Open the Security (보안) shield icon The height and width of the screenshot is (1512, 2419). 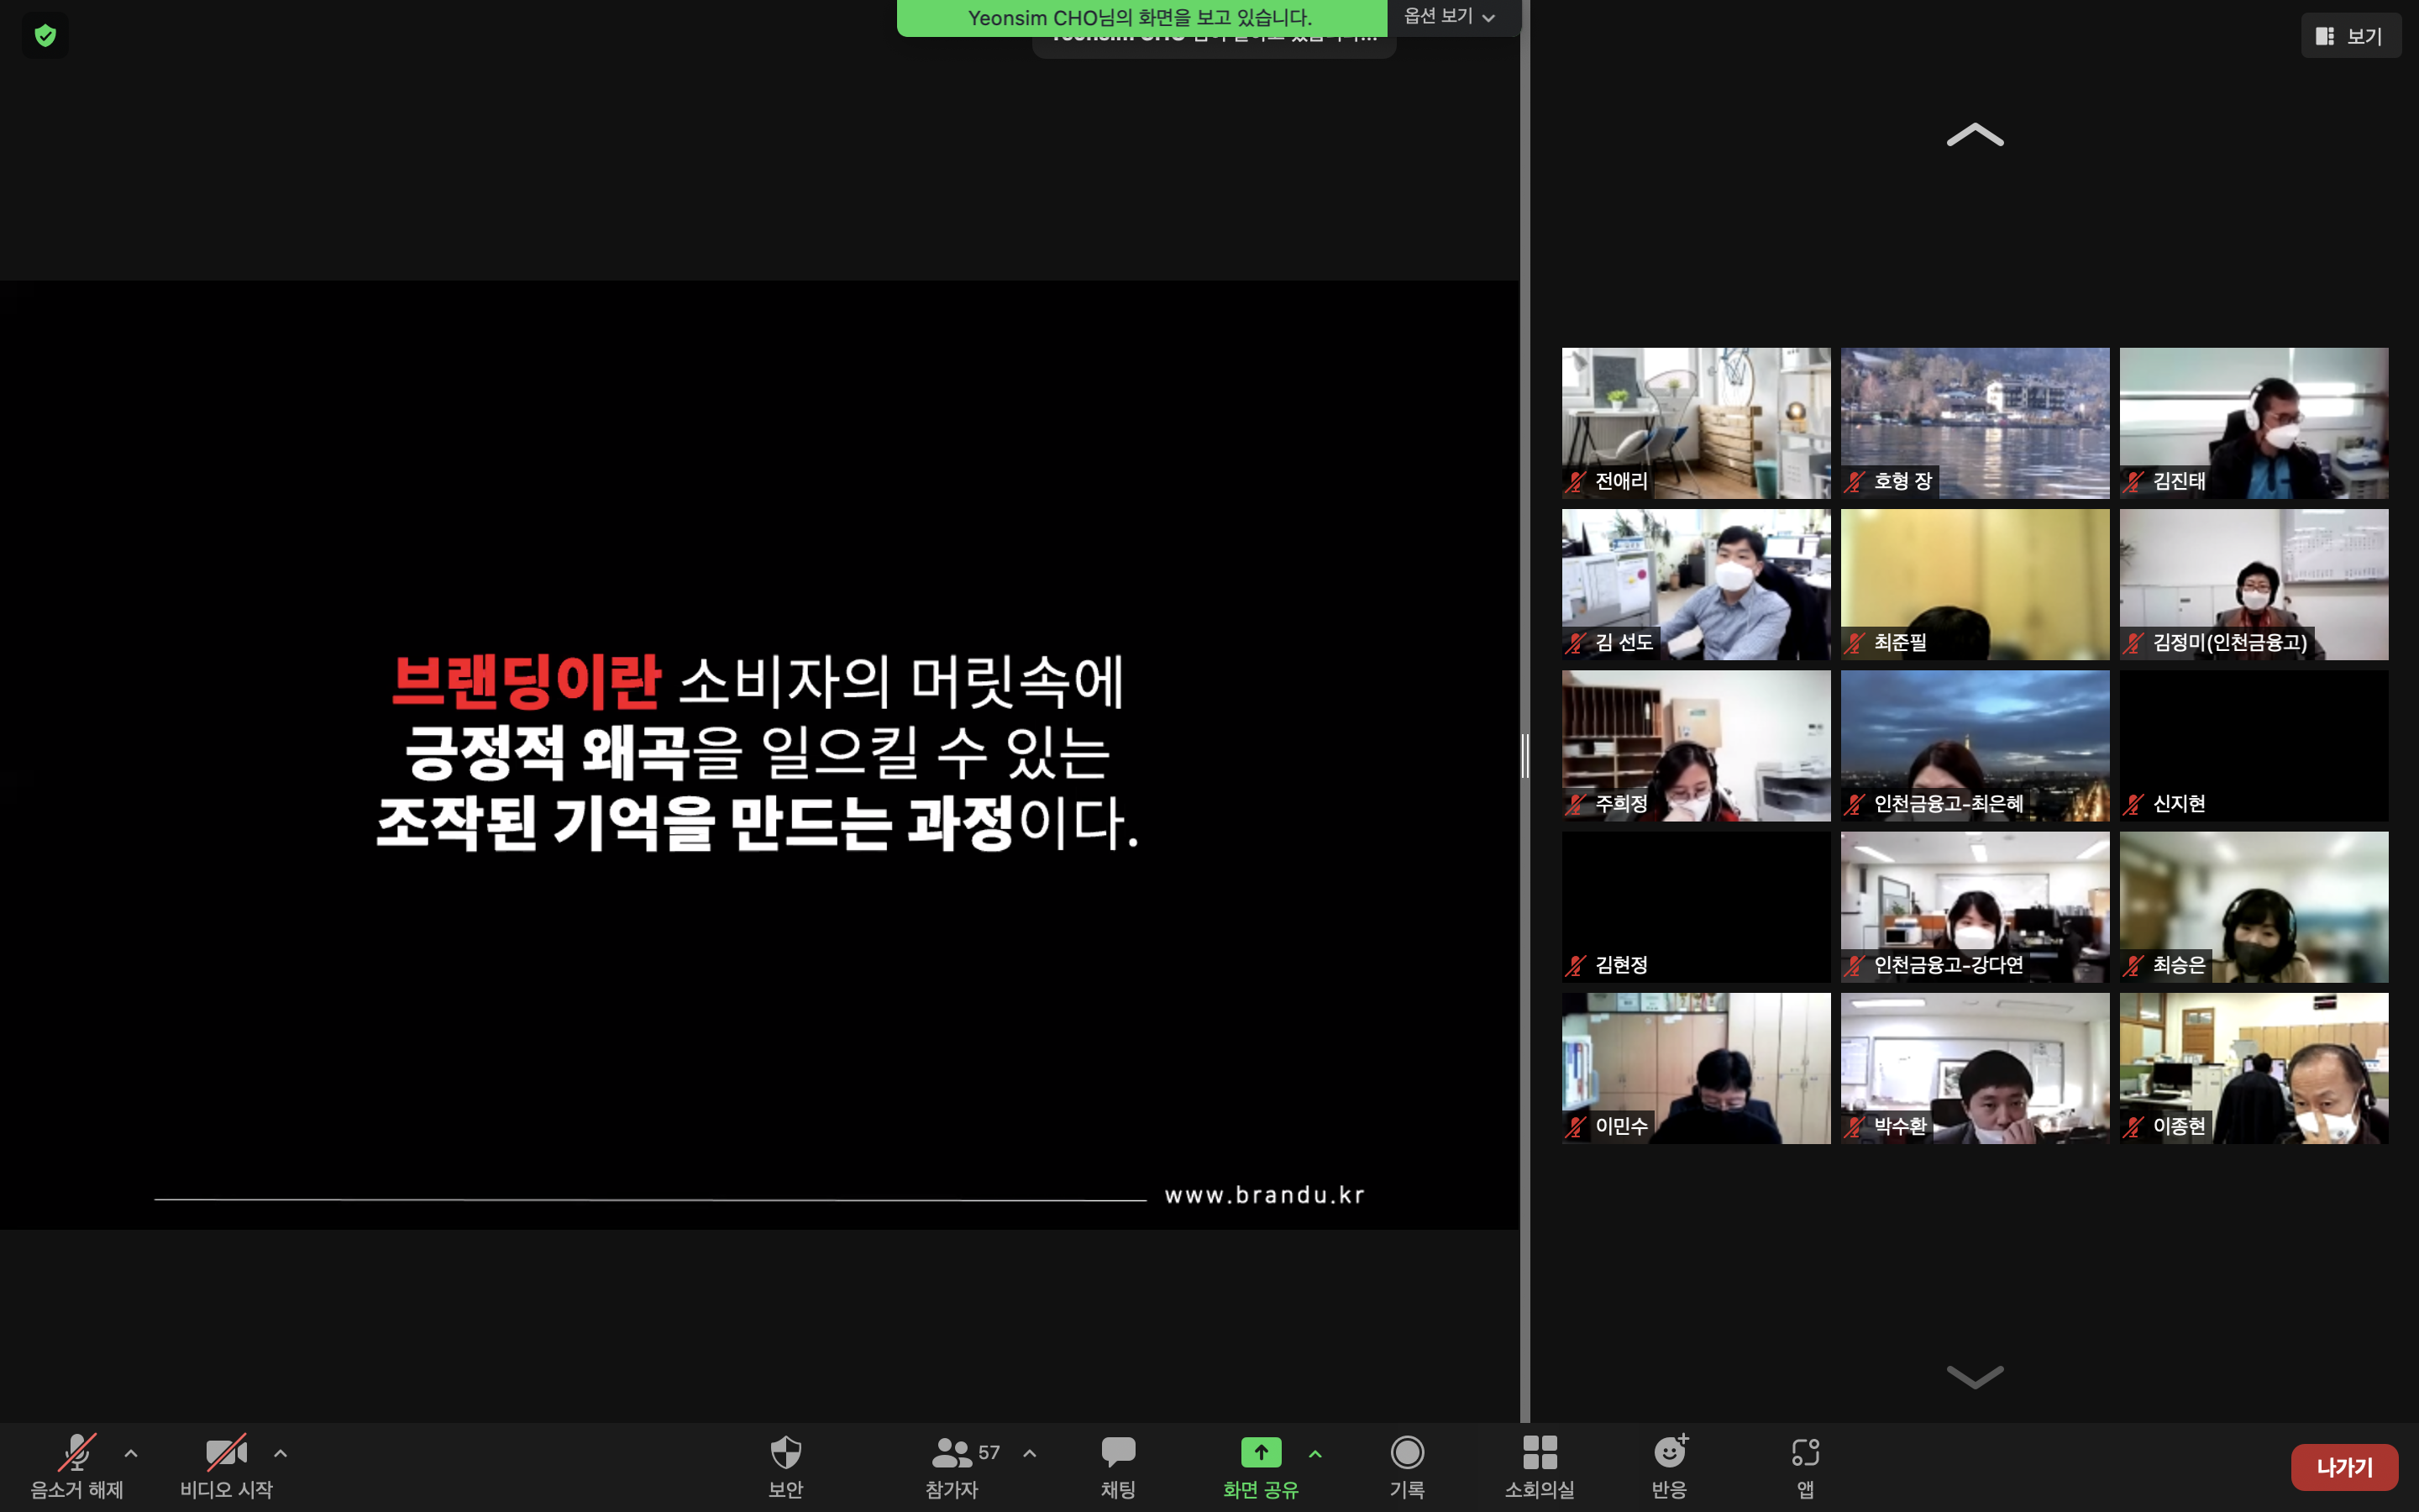tap(785, 1452)
